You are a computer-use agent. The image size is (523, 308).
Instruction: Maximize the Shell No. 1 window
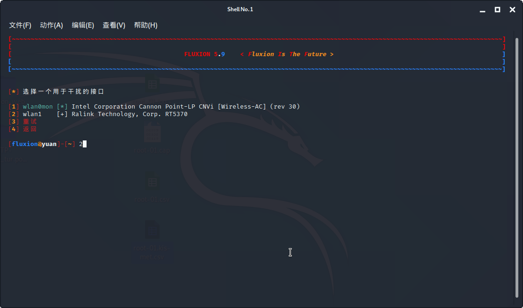497,10
